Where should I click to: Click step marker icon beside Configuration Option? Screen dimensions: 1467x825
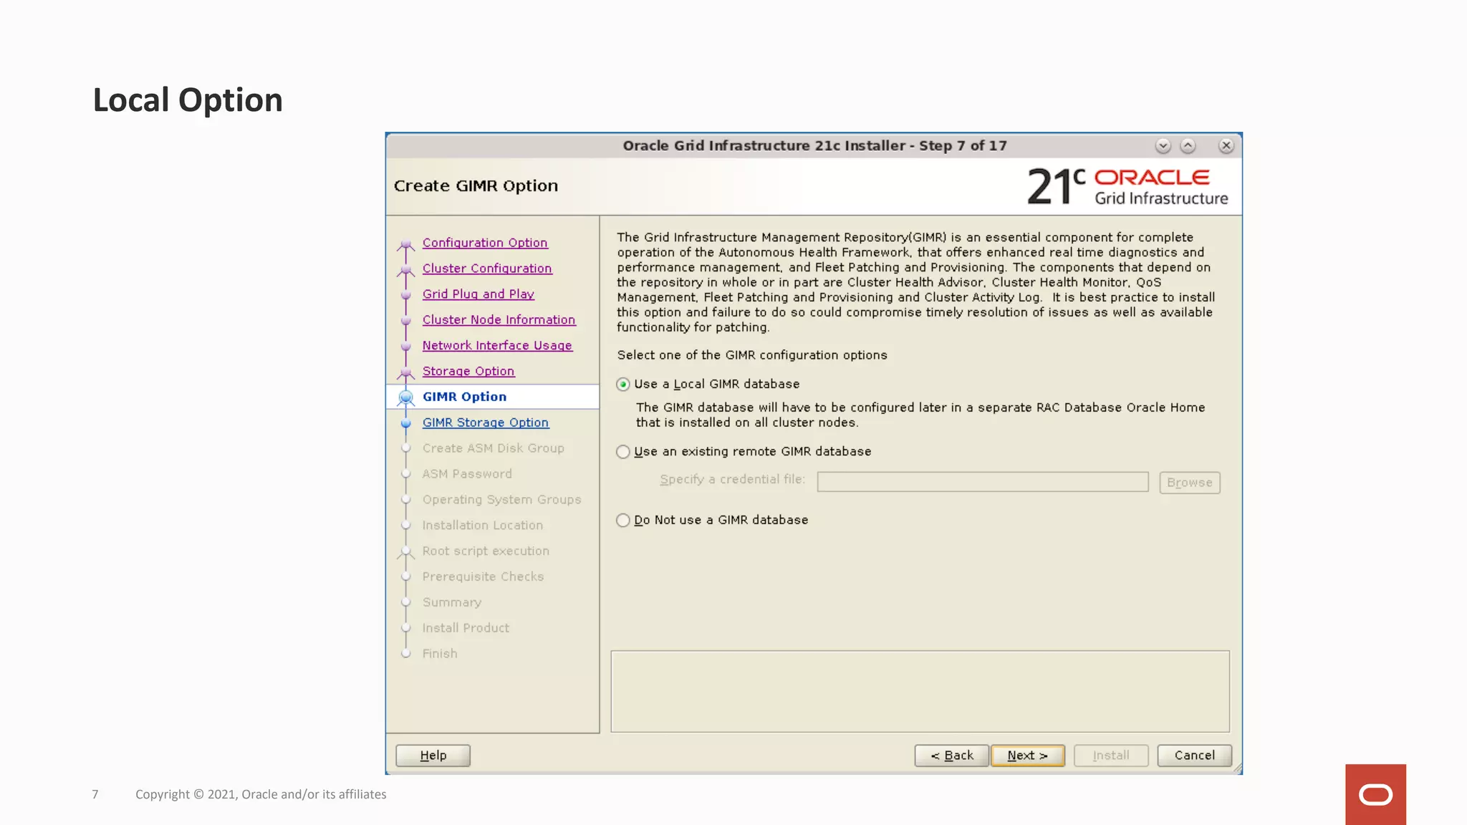coord(405,245)
